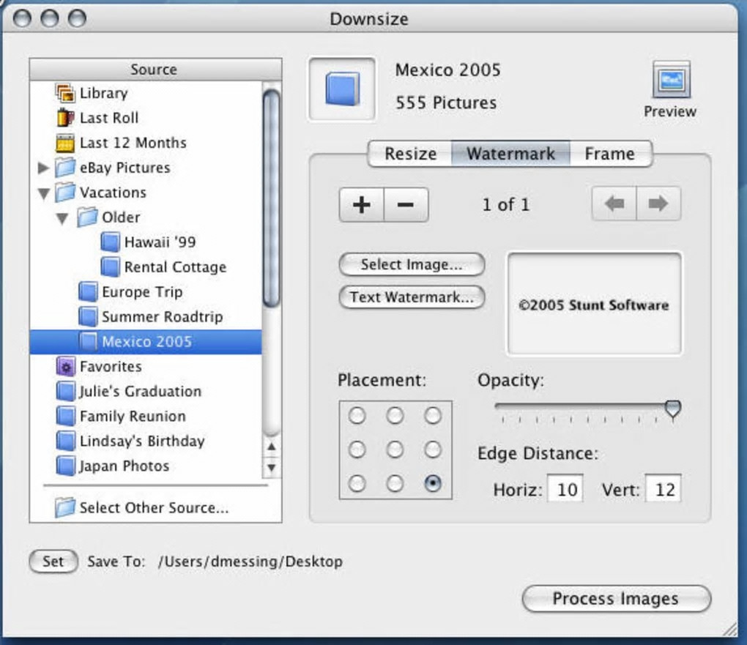Click the Julie's Graduation album icon
This screenshot has width=747, height=645.
click(x=65, y=391)
